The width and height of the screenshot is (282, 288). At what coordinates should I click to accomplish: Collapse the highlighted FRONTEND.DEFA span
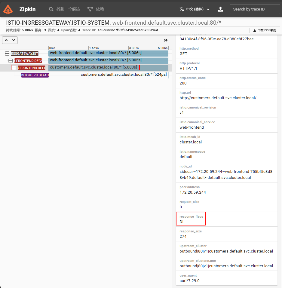coord(14,68)
